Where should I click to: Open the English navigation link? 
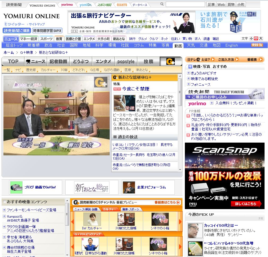click(232, 45)
